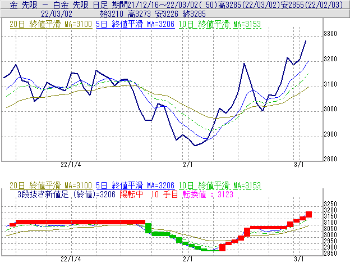This screenshot has width=350, height=267.
Task: Click the daily high '高3273'
Action: (x=139, y=14)
